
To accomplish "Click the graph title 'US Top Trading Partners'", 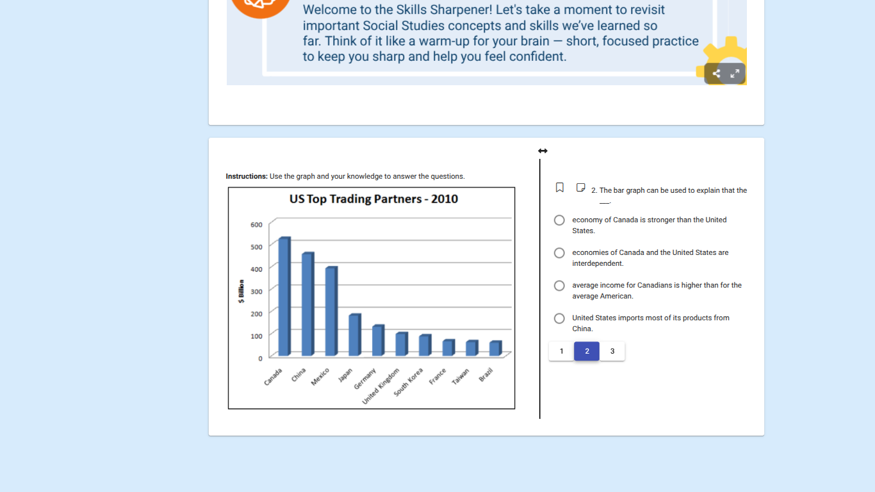I will click(373, 199).
